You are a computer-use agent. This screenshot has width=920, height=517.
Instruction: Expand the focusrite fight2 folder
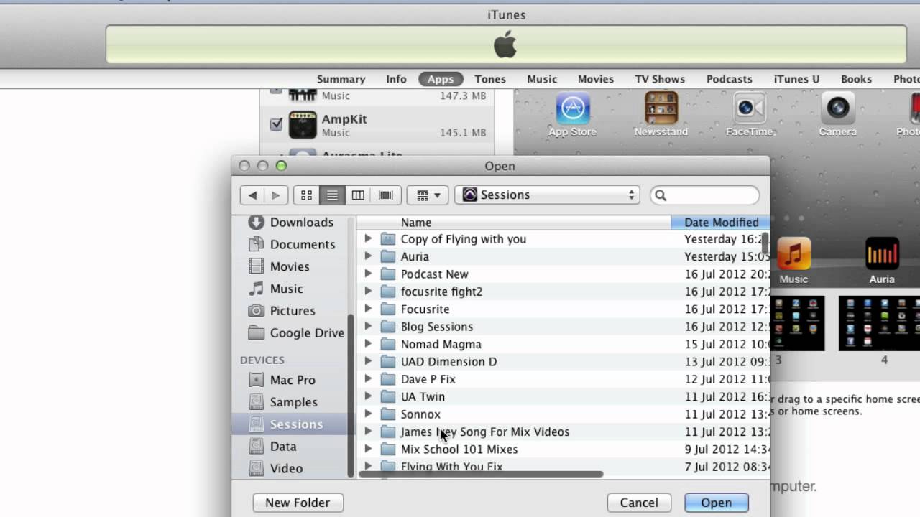click(x=368, y=291)
